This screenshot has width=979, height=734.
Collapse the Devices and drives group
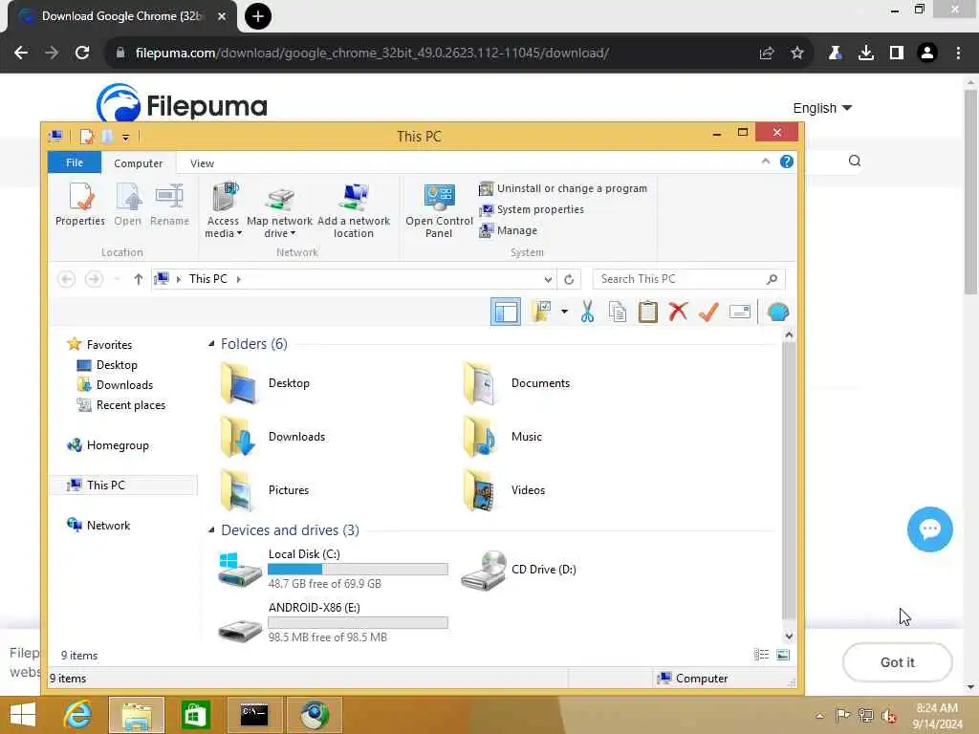point(211,529)
